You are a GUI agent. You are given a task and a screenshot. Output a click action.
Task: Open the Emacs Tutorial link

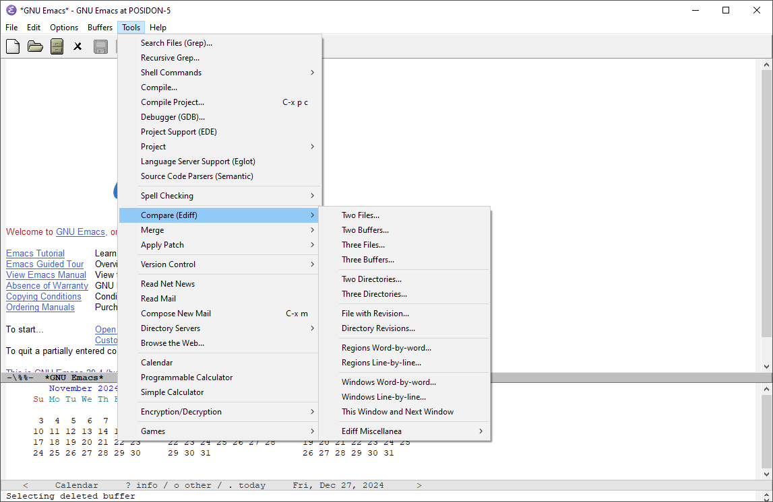point(36,254)
